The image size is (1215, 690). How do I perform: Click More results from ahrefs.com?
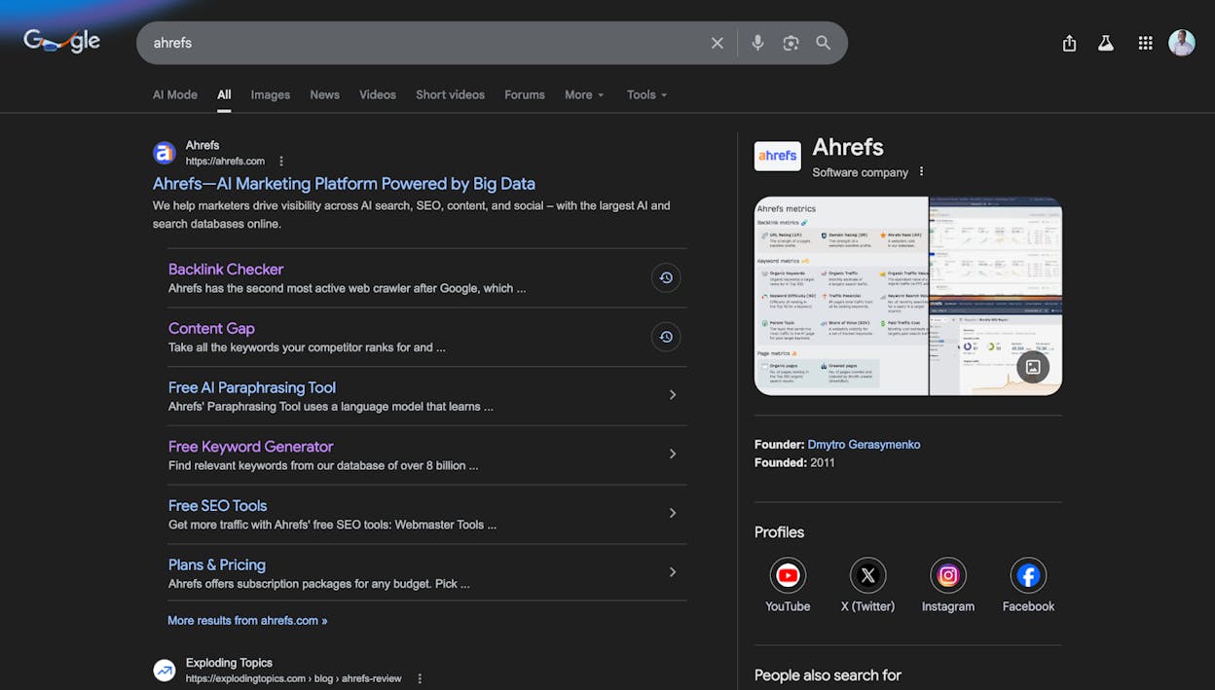click(x=247, y=620)
